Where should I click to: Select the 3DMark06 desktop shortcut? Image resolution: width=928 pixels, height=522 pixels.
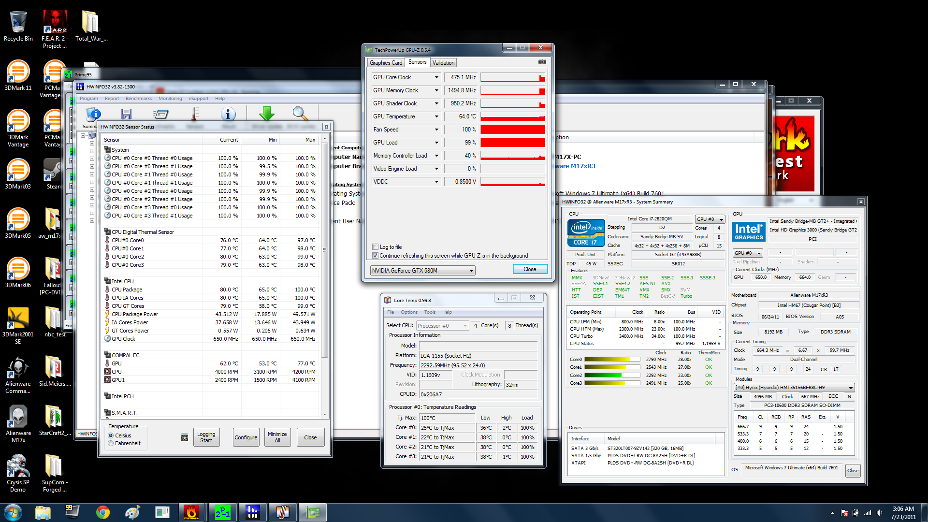(x=18, y=273)
